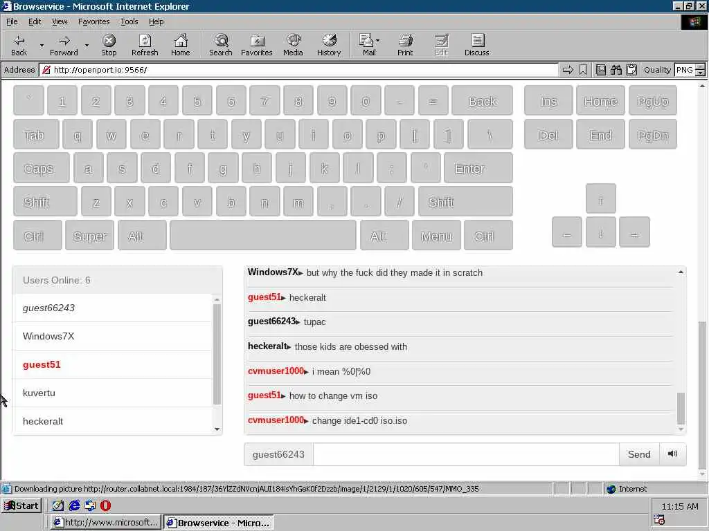Screen dimensions: 709x531
Task: Click the Discuss toolbar icon
Action: [x=476, y=45]
